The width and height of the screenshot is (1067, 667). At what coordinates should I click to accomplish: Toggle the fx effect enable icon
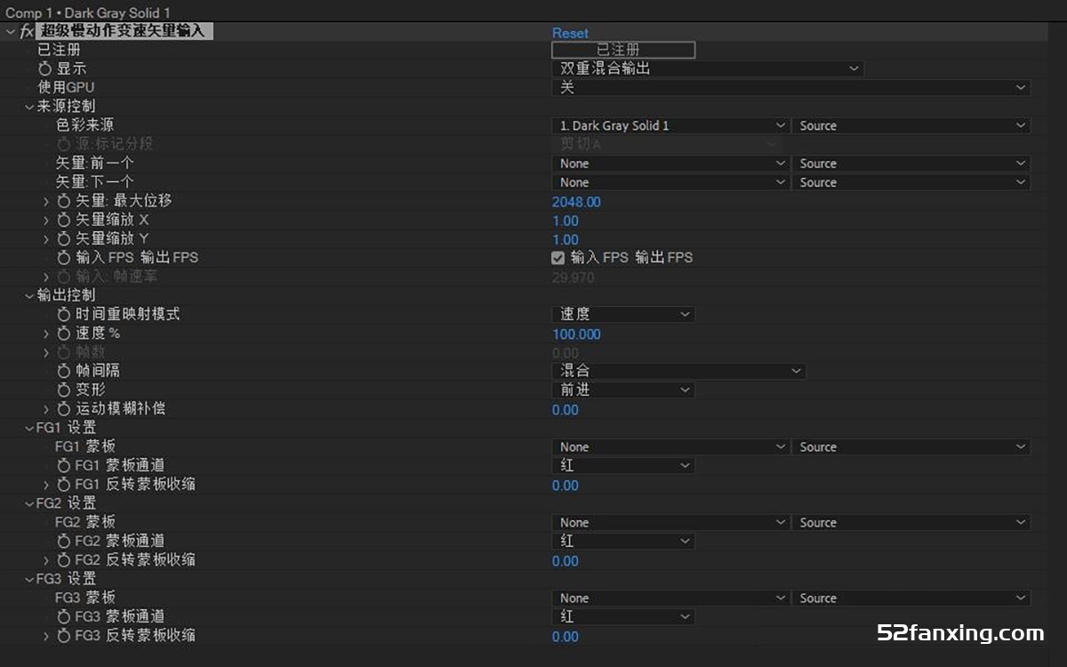coord(27,32)
